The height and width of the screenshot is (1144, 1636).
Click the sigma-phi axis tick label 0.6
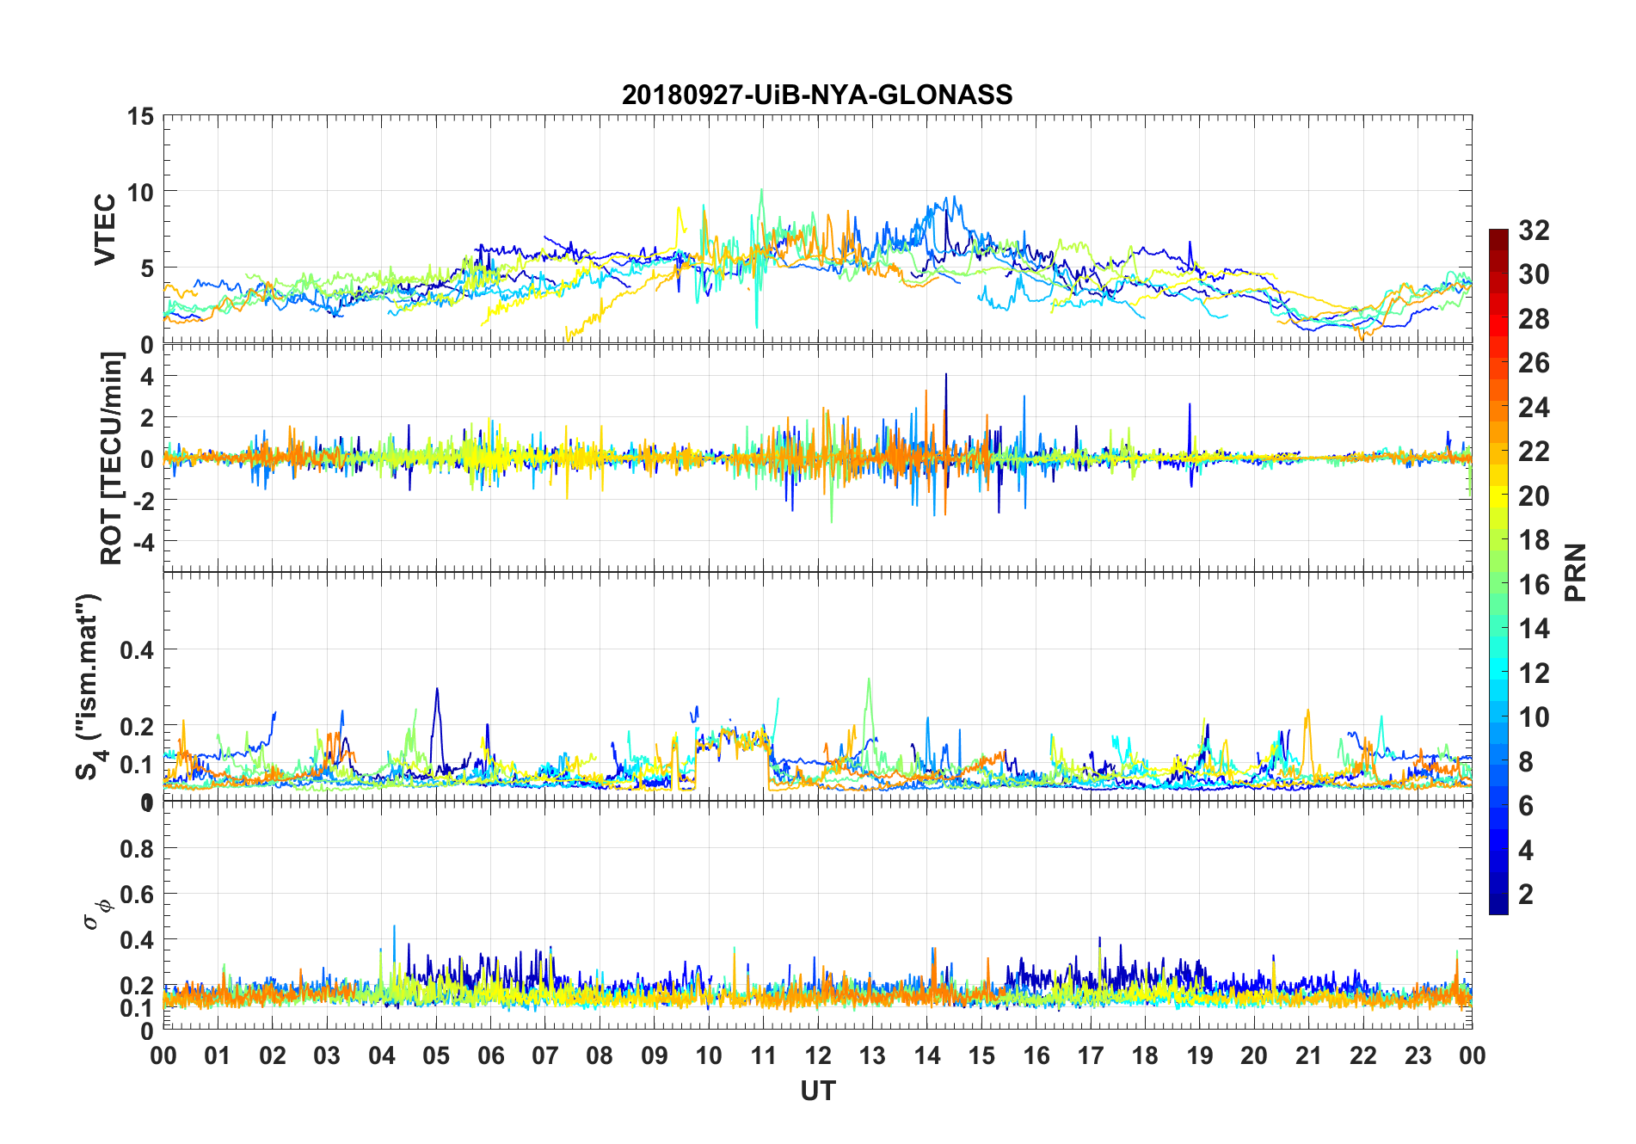[138, 894]
